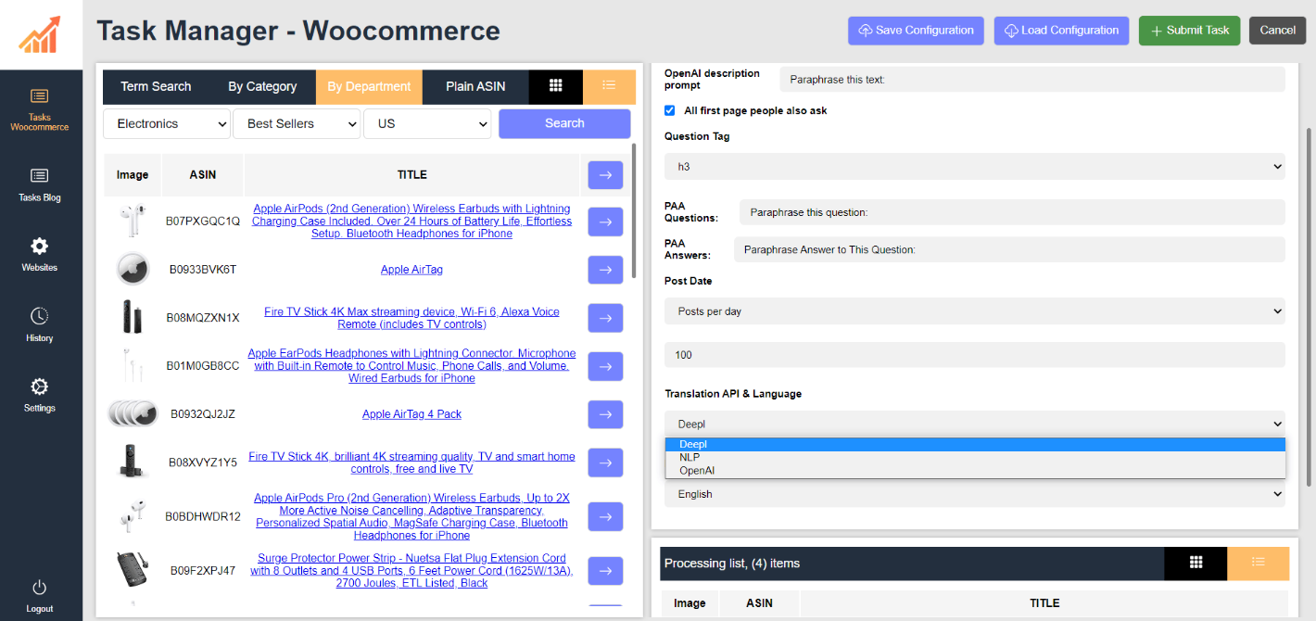
Task: Open the Websites gear icon
Action: (40, 247)
